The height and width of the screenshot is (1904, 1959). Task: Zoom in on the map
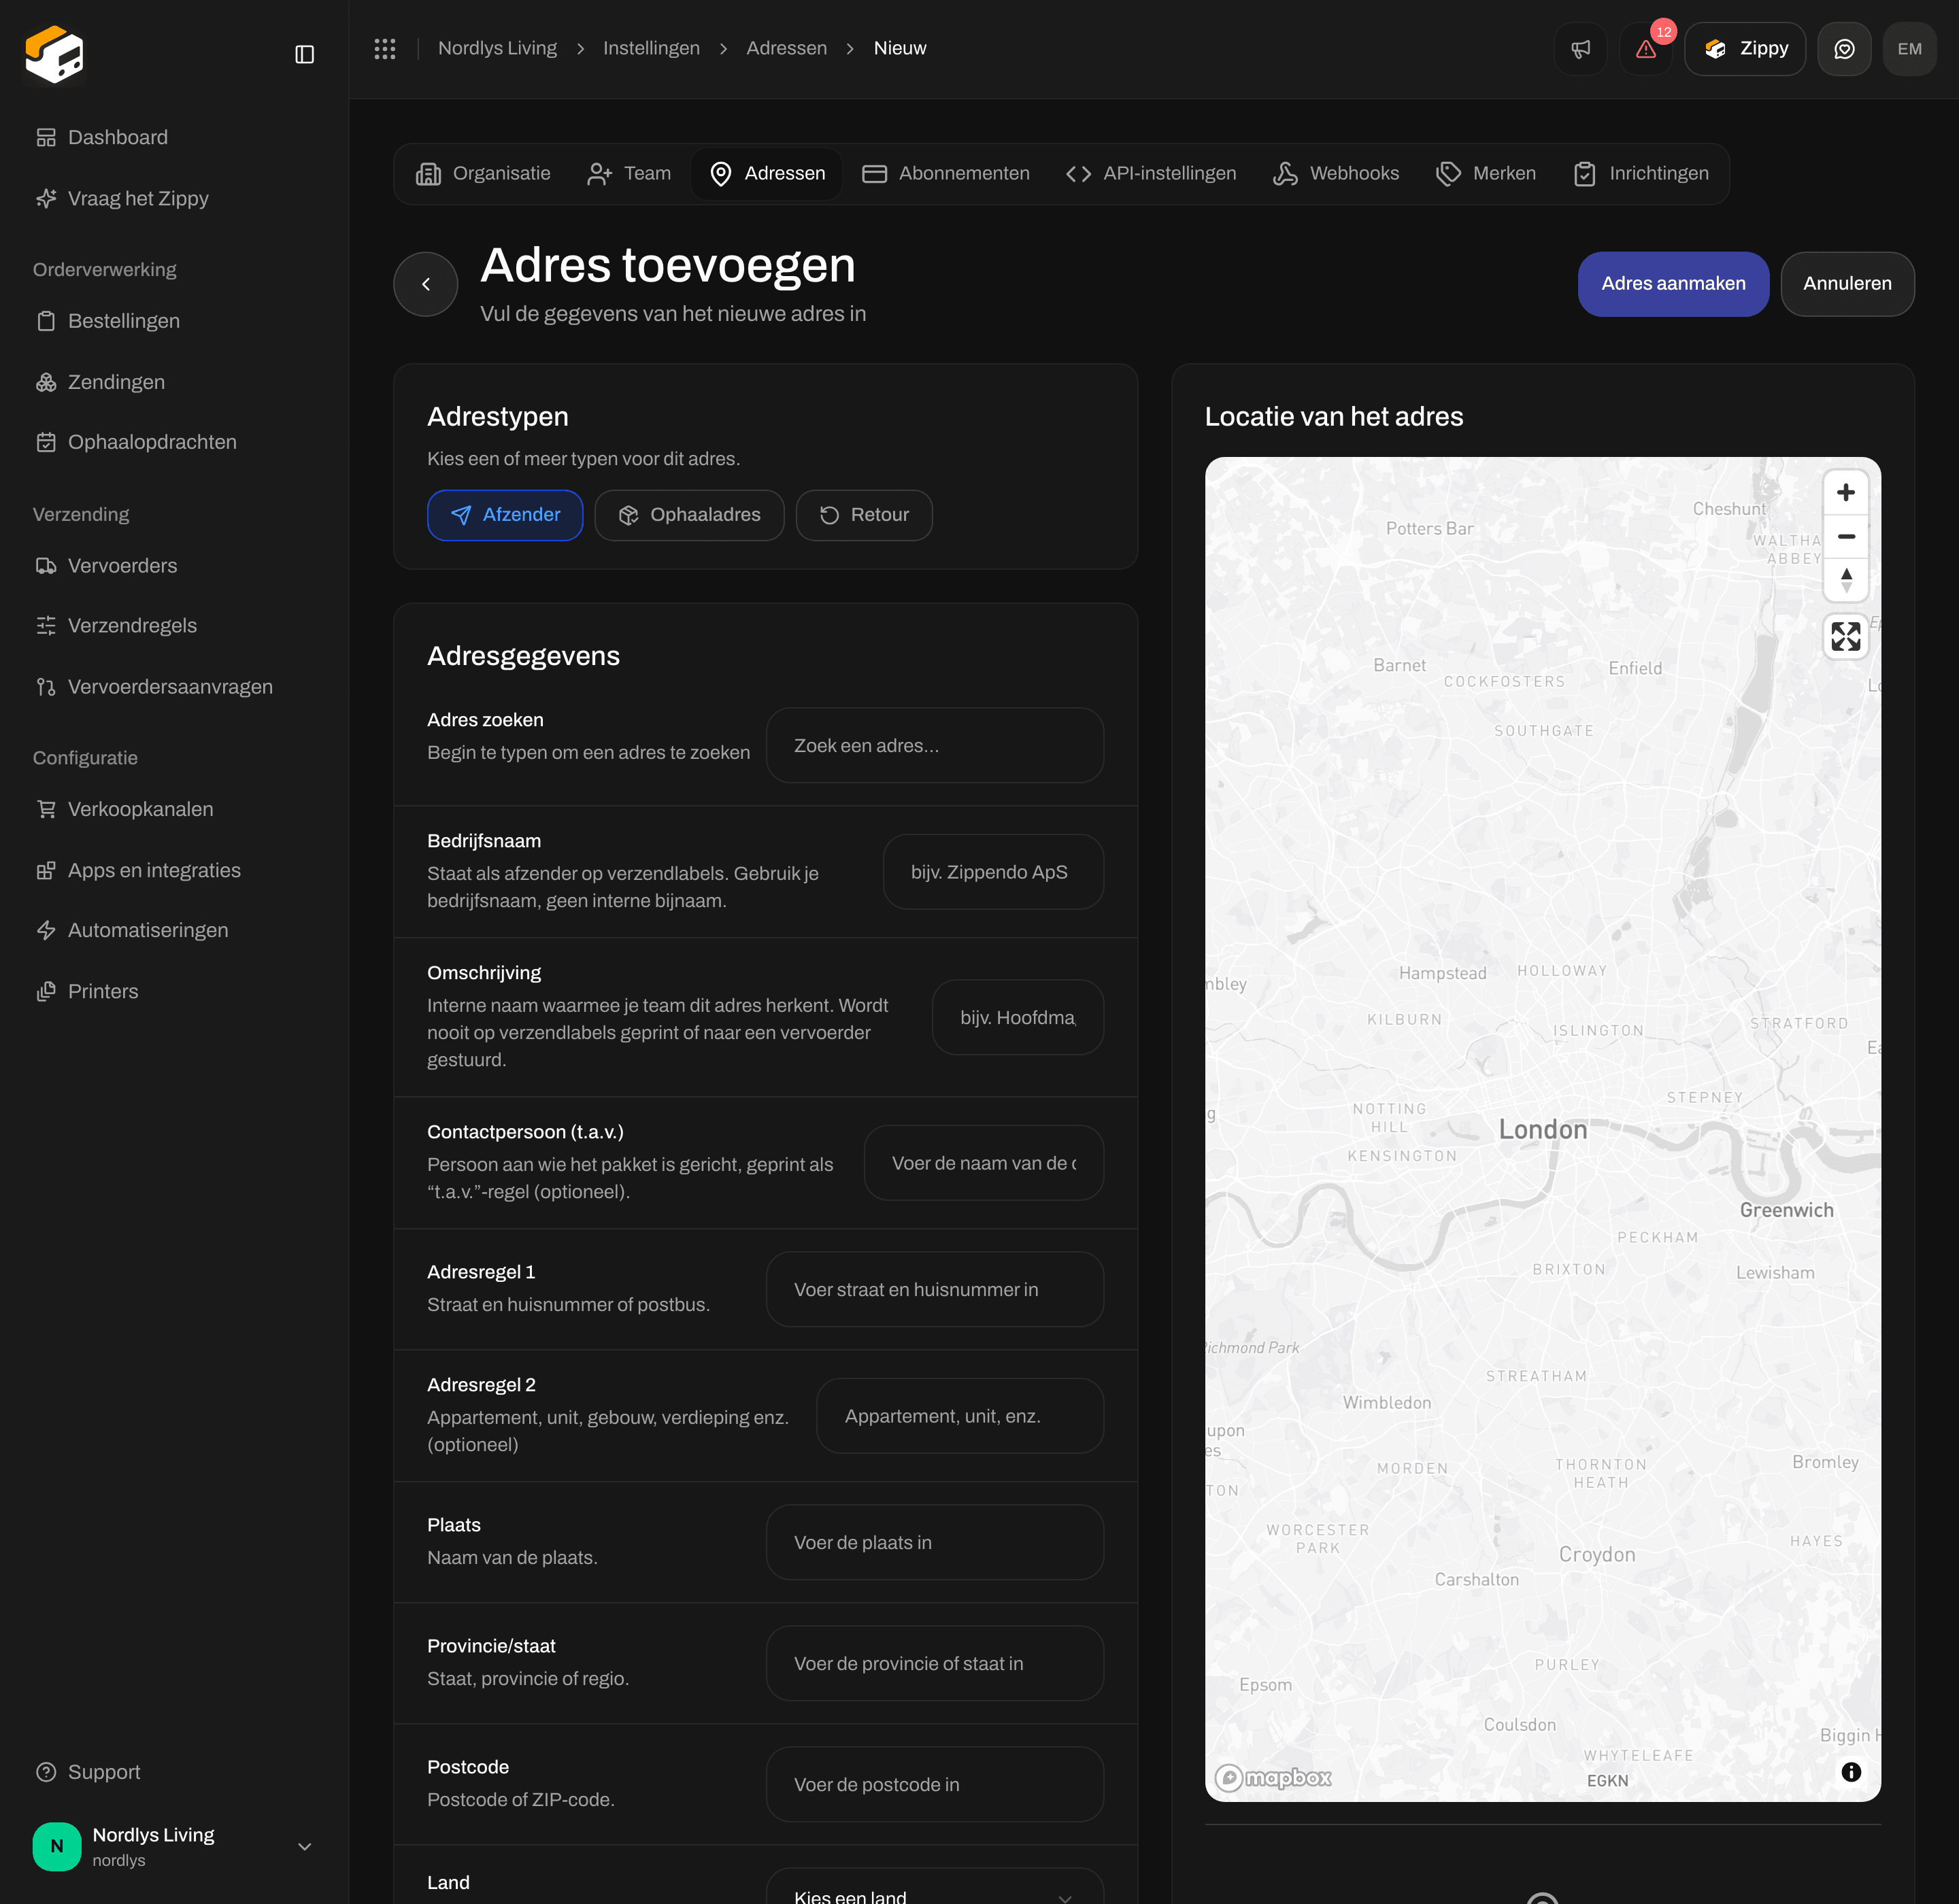(1846, 493)
